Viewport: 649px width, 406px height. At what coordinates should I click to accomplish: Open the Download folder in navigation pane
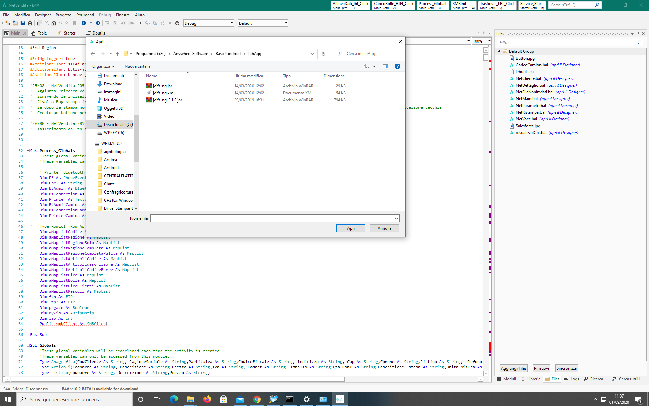coord(113,84)
